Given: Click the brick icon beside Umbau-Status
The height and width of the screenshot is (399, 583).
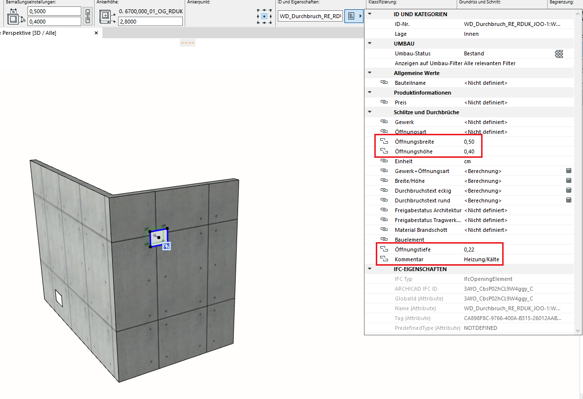Looking at the screenshot, I should (559, 53).
